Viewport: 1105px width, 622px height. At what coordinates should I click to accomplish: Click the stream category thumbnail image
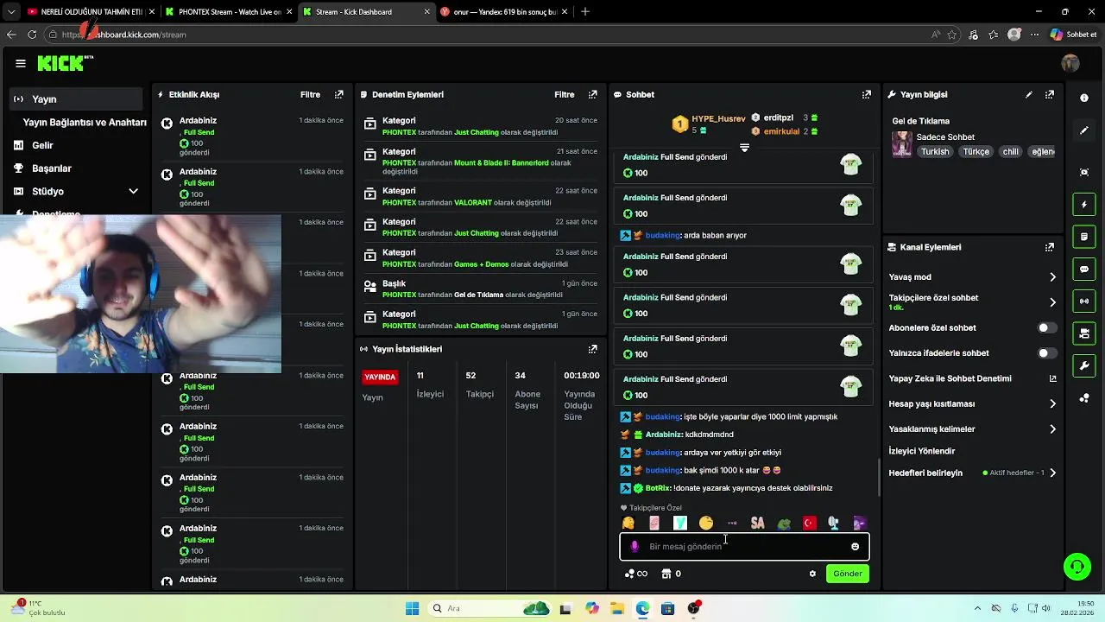click(902, 143)
